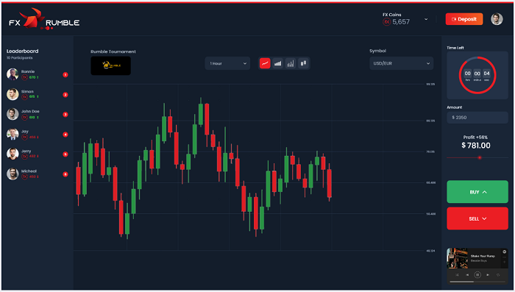Open the 1 Hour timeframe dropdown

227,63
